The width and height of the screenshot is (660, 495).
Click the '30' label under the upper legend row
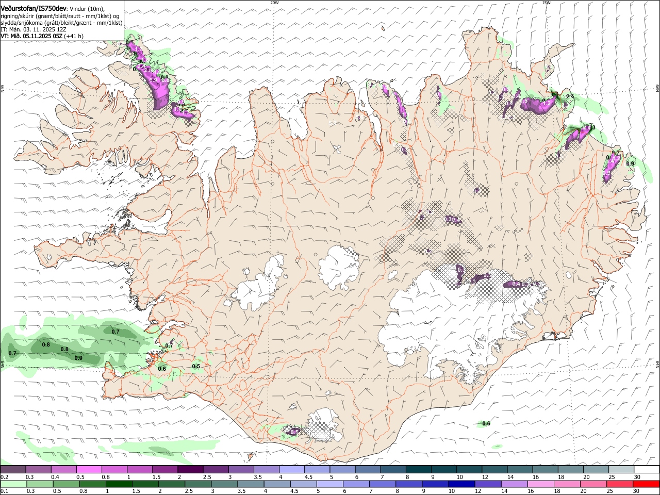coord(637,477)
